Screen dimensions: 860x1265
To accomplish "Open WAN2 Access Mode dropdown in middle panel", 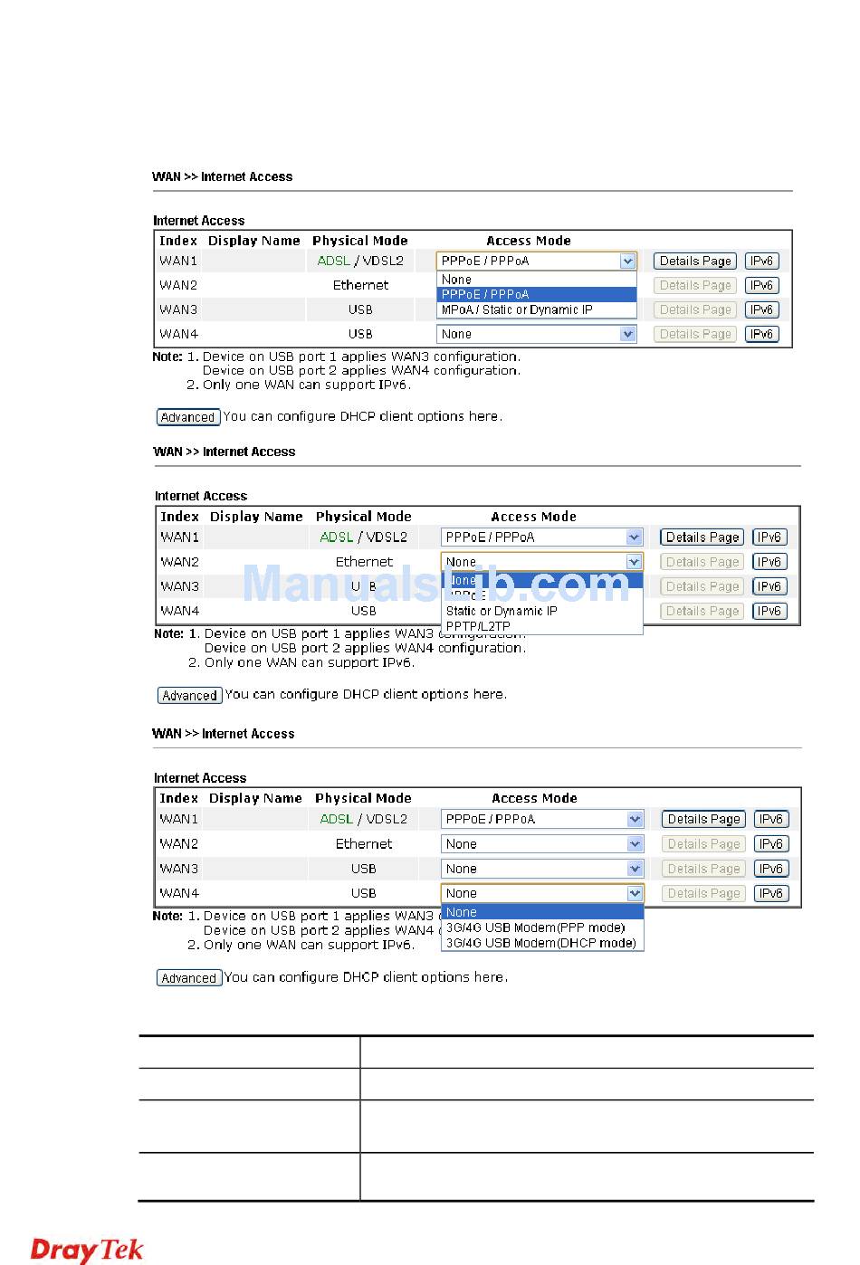I will [542, 562].
